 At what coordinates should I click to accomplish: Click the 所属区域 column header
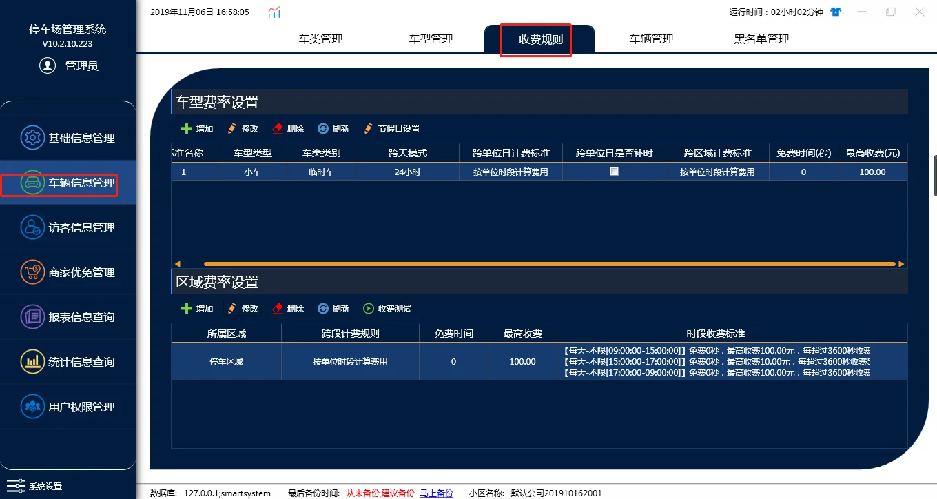point(227,334)
